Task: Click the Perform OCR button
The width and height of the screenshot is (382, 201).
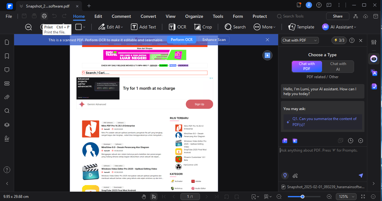Action: click(x=181, y=40)
